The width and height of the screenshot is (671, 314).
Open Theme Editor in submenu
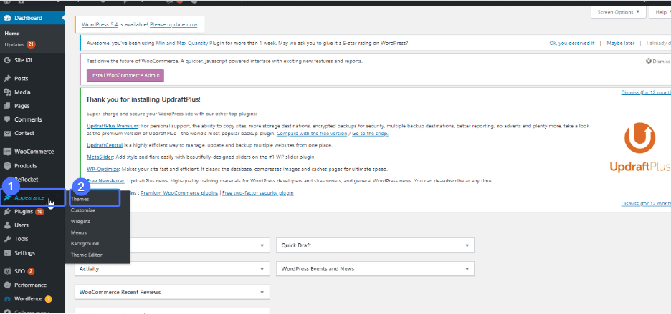click(87, 255)
